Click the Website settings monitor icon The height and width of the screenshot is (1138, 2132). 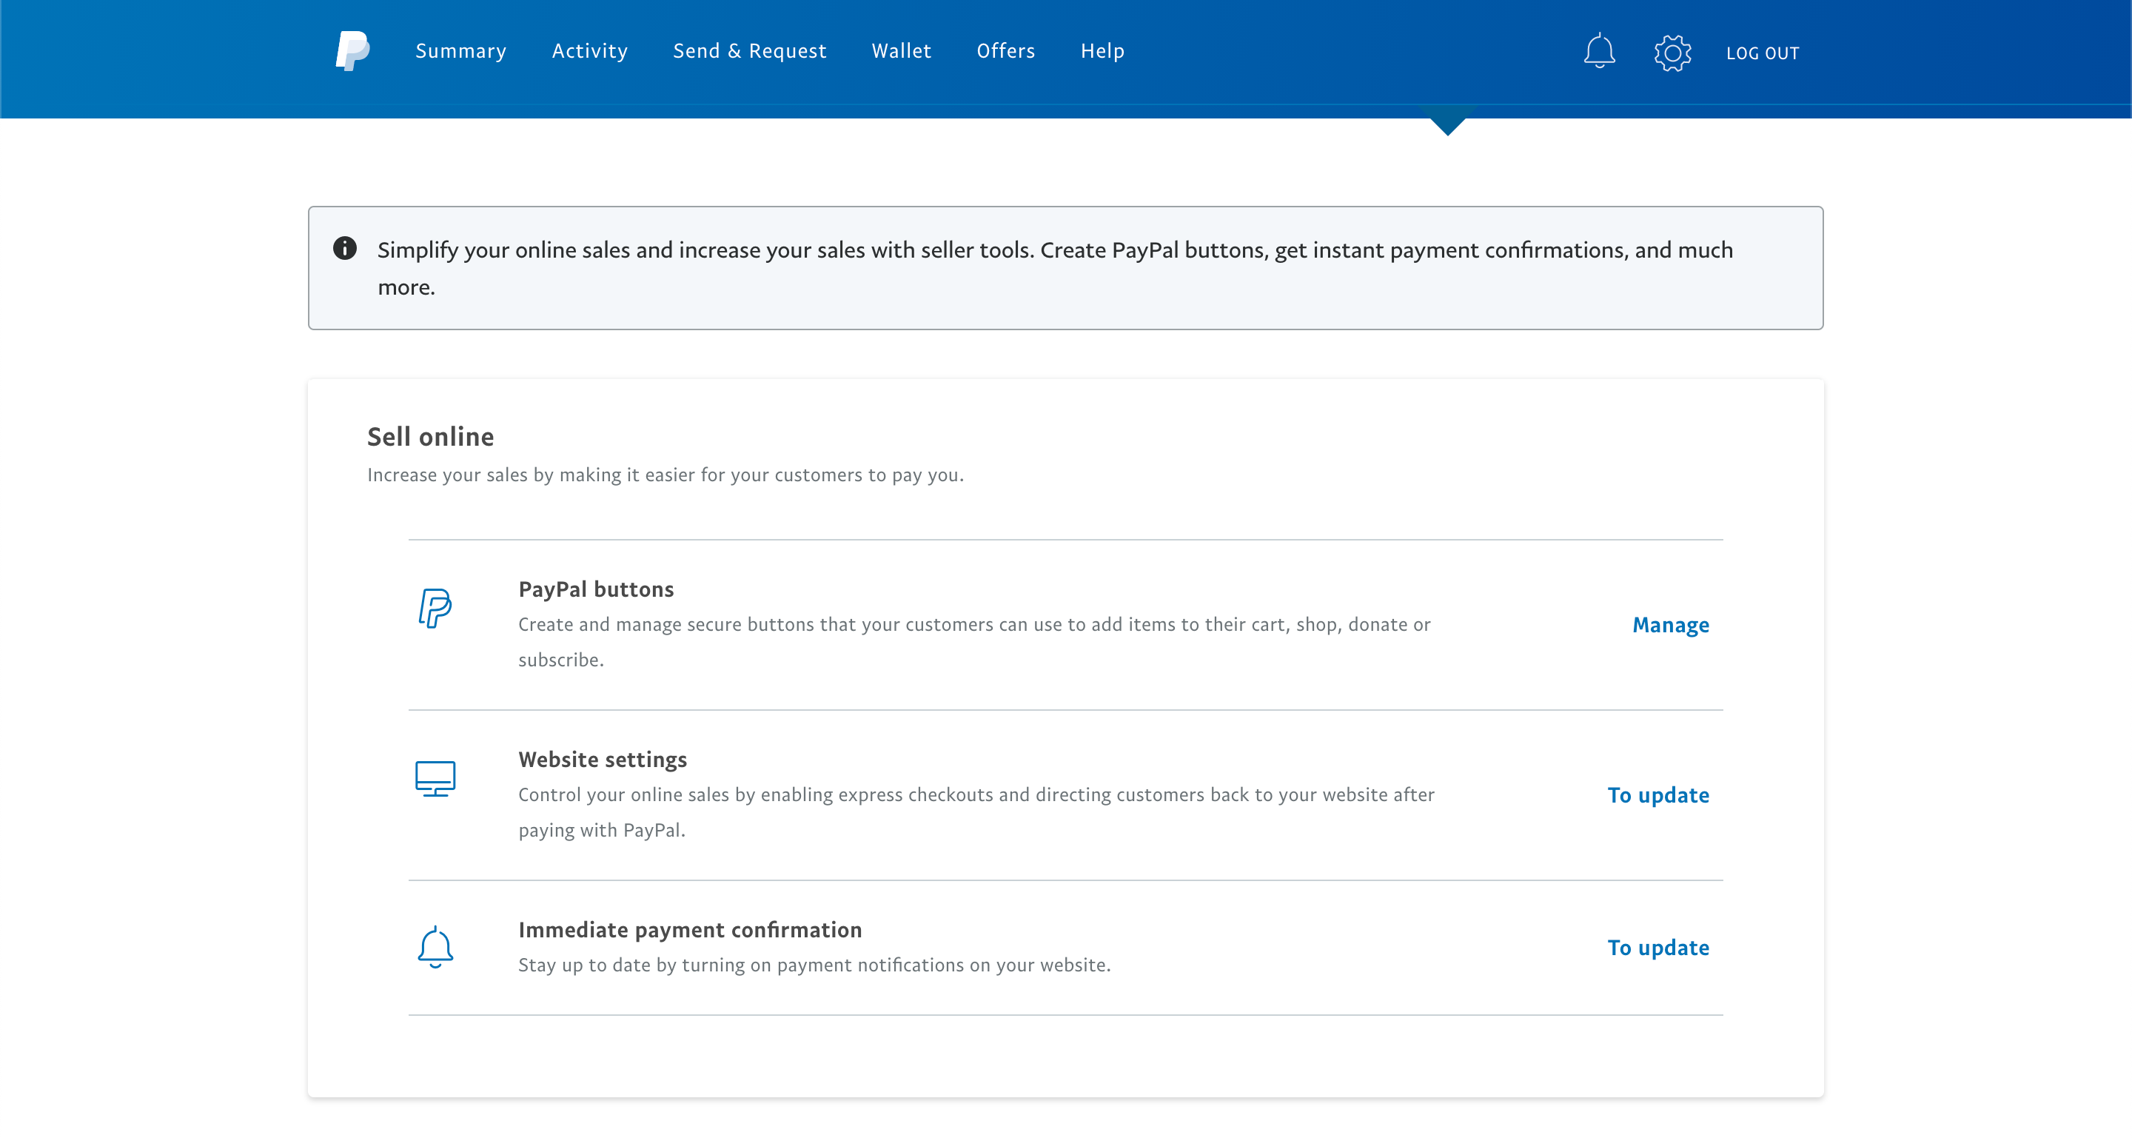(x=435, y=779)
